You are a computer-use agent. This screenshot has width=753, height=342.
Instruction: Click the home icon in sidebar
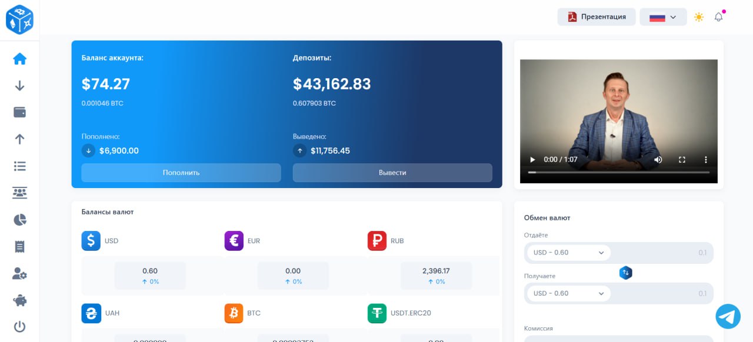coord(19,59)
